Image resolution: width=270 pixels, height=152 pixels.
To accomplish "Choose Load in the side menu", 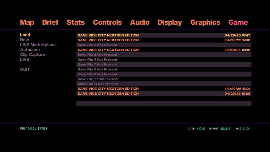I will [25, 35].
